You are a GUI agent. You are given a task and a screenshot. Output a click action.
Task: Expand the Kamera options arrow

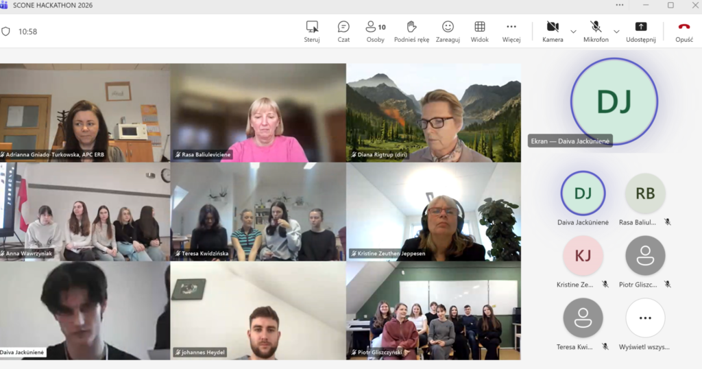573,32
